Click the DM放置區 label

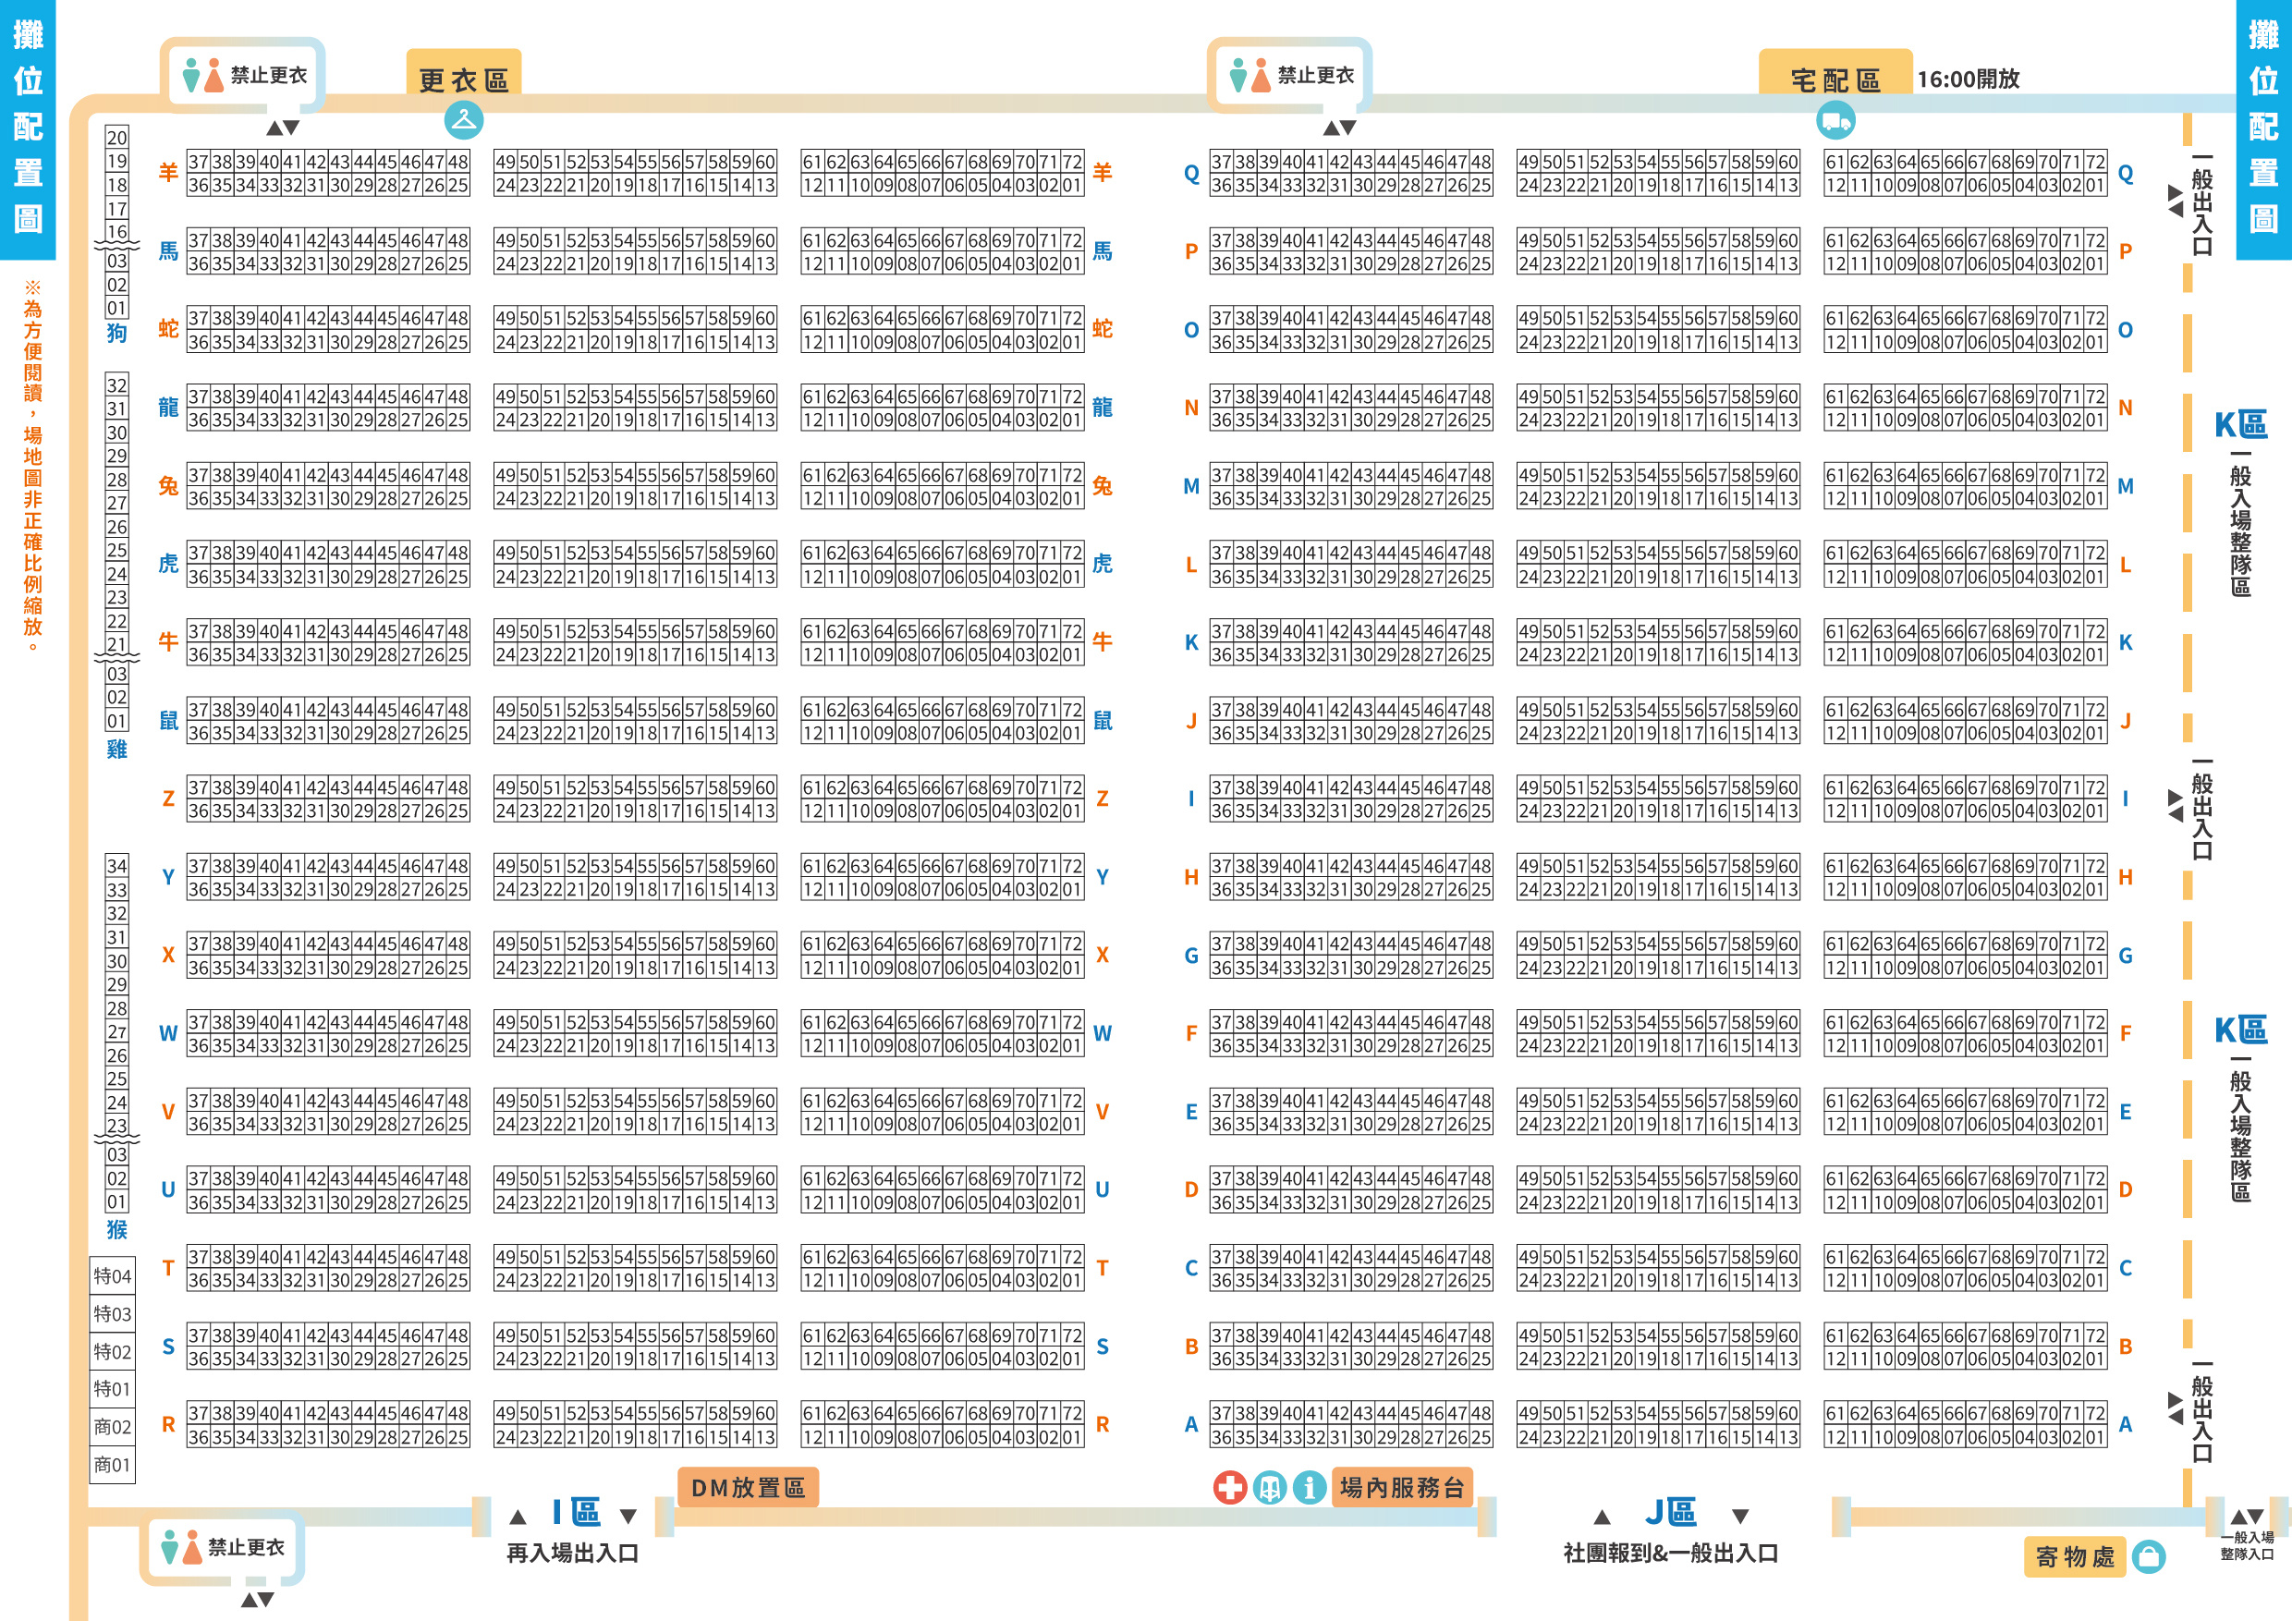coord(748,1487)
